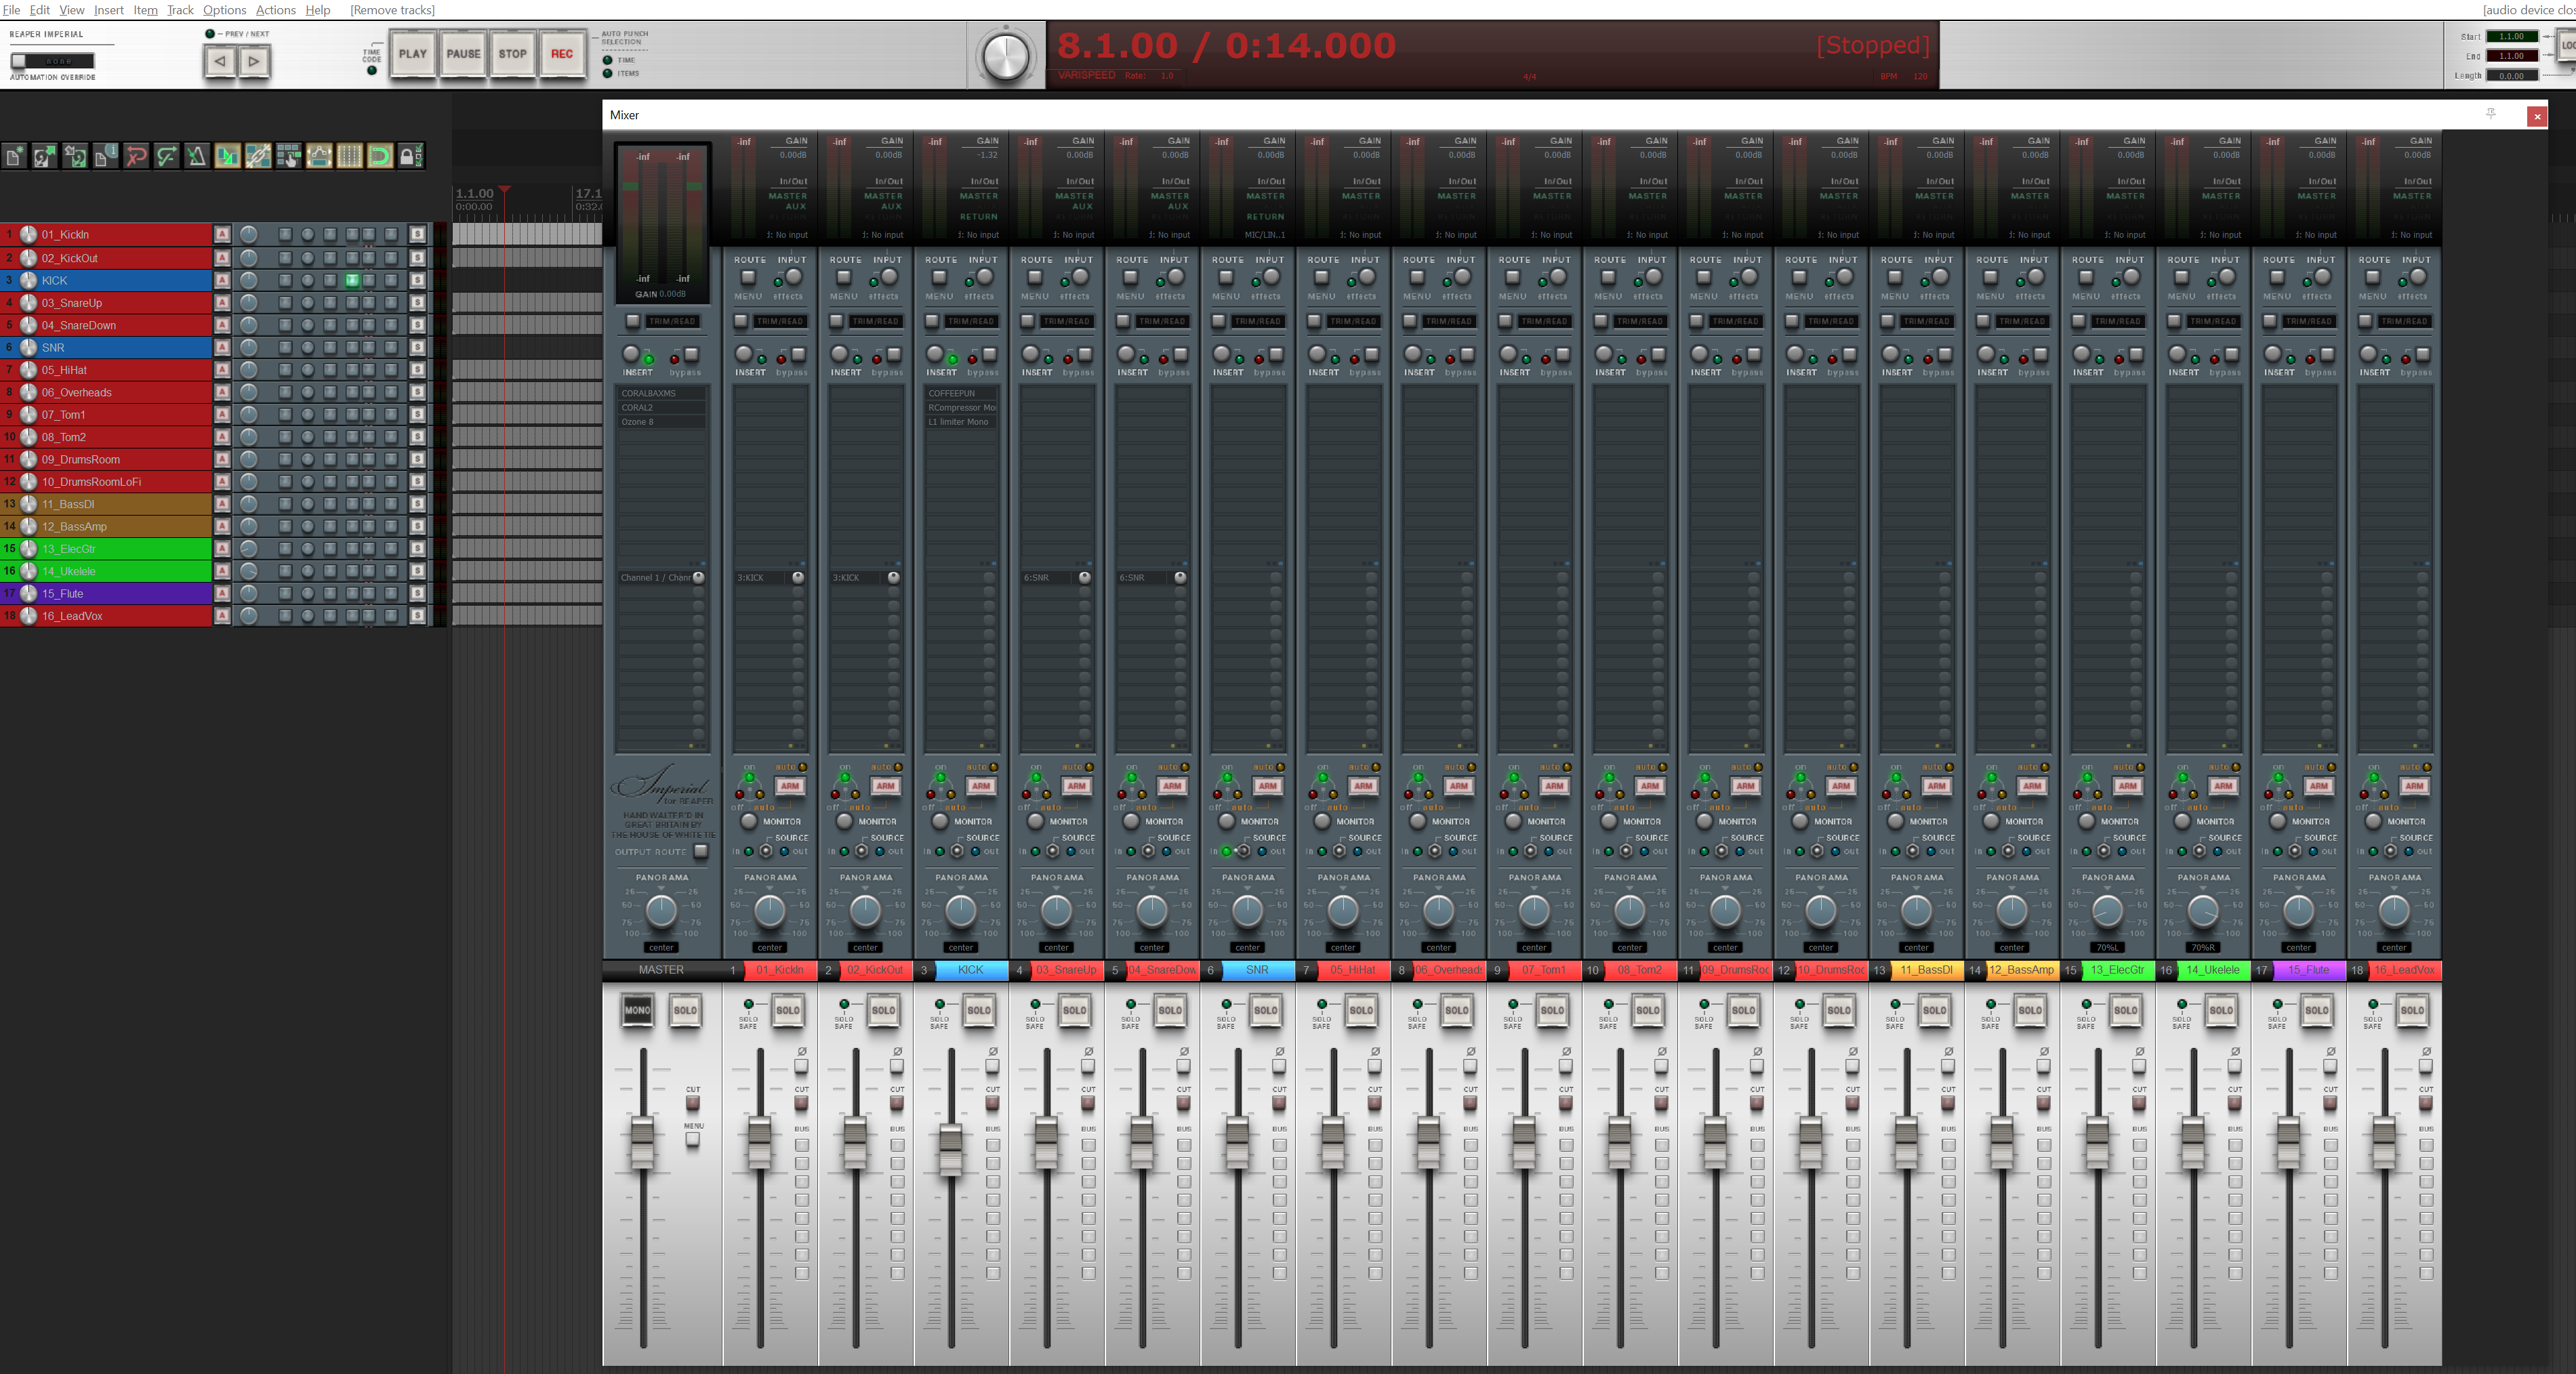Click the lock settings icon
The width and height of the screenshot is (2576, 1374).
point(410,156)
